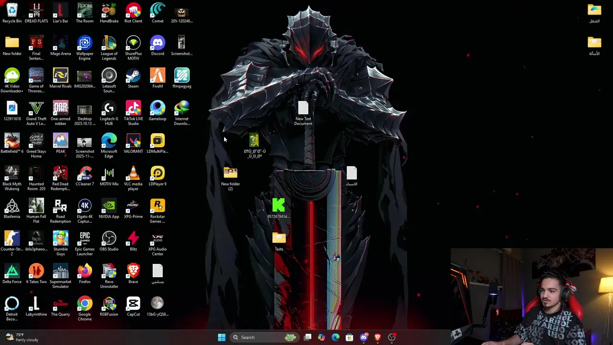This screenshot has width=613, height=345.
Task: Select the ShurePlus MOTIV icon
Action: (133, 48)
